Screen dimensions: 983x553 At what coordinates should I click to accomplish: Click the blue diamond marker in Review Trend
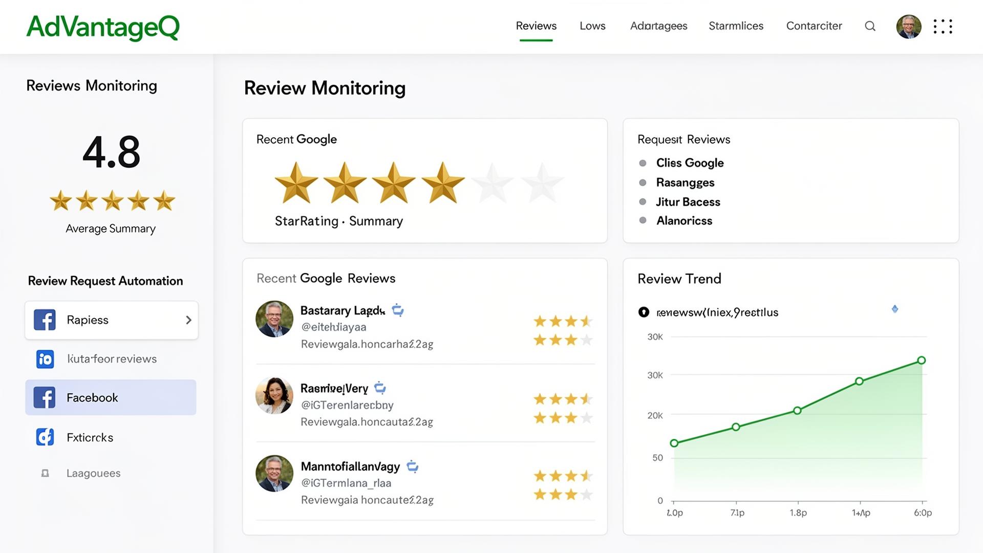click(x=895, y=309)
